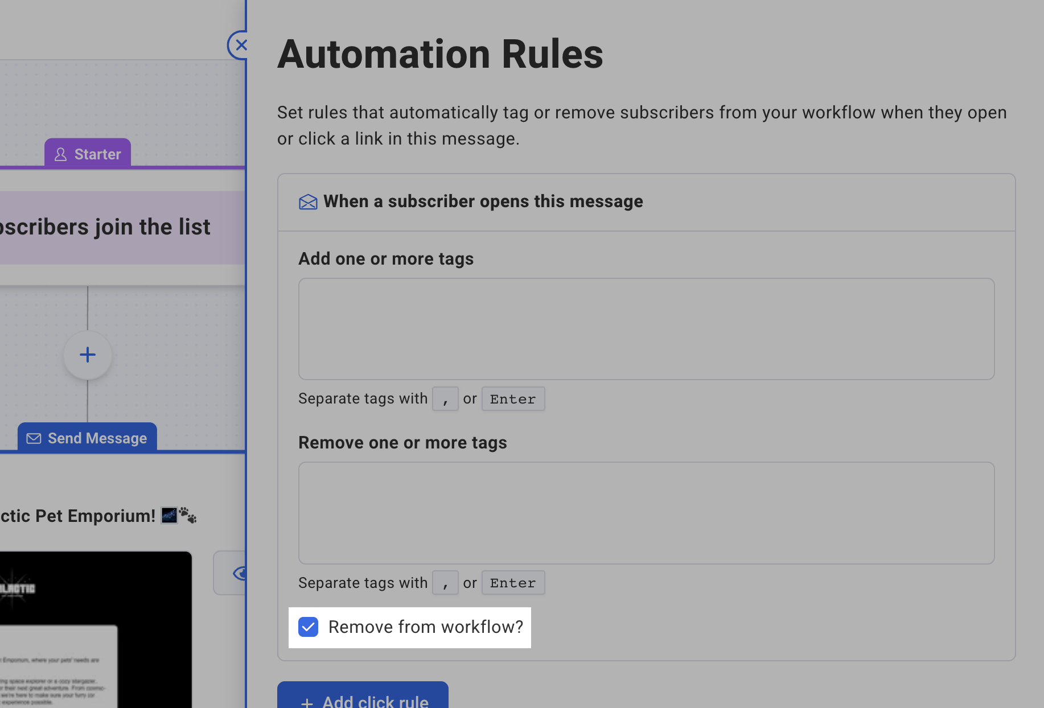Click the Enter key hint under Remove tags
The width and height of the screenshot is (1044, 708).
coord(513,583)
